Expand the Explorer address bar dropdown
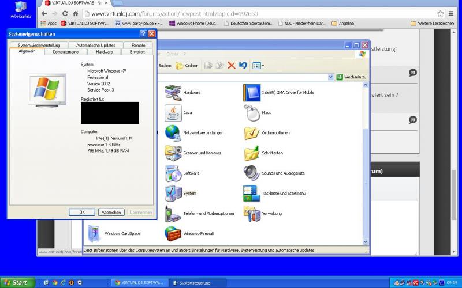462x288 pixels. pos(331,77)
